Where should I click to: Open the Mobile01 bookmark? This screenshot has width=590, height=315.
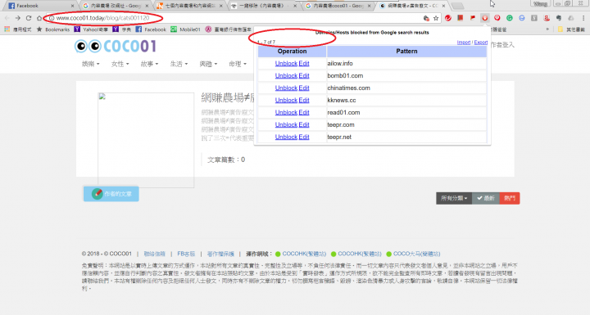point(185,29)
